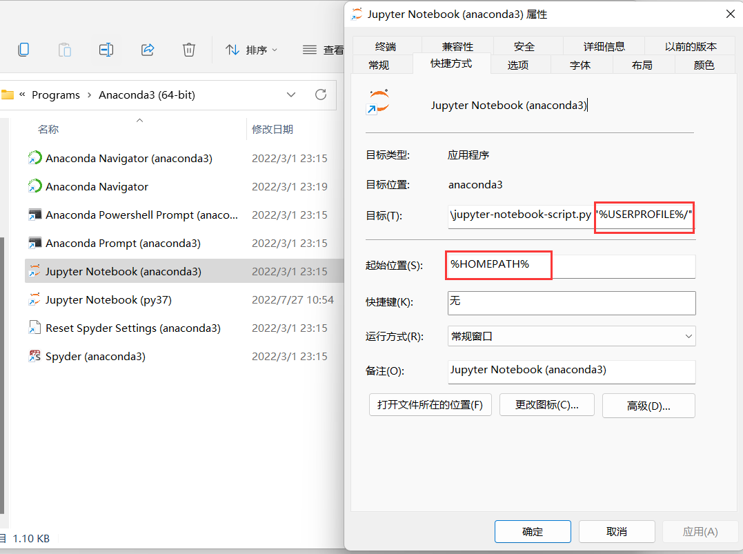Click the 备注(O) comment field

point(571,371)
